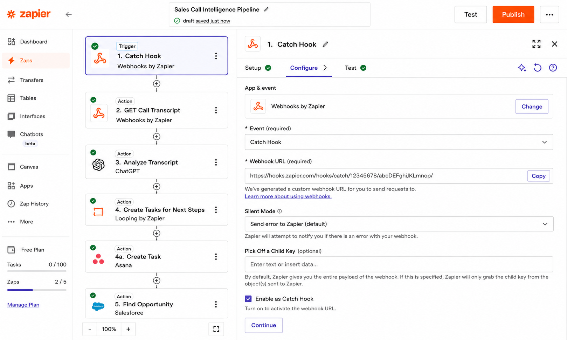The width and height of the screenshot is (567, 340).
Task: Click the Manage Plan link
Action: point(23,305)
